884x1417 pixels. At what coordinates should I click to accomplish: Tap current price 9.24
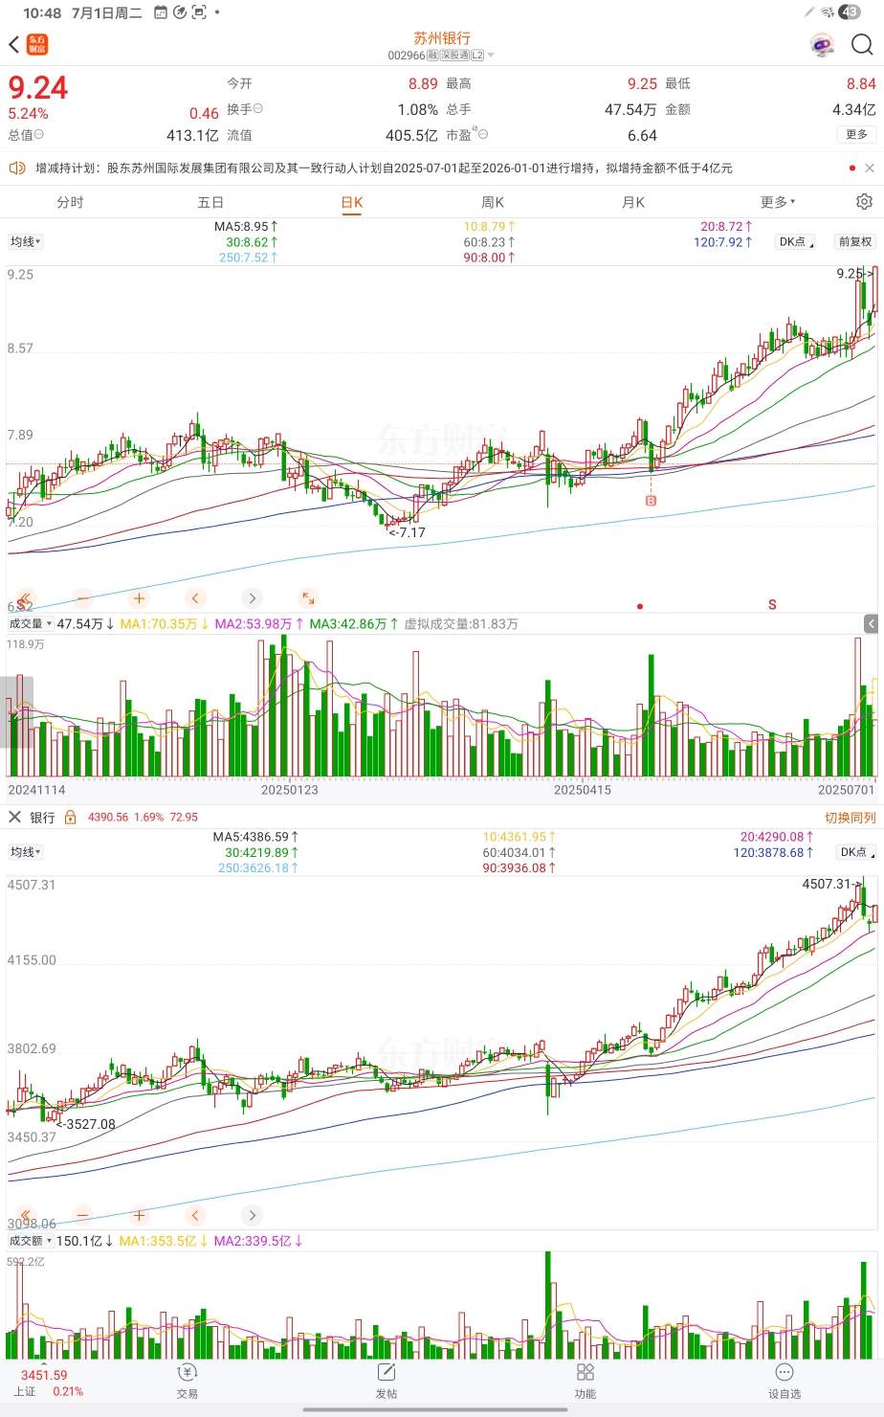[x=38, y=88]
